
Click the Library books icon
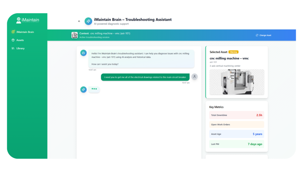coord(13,48)
